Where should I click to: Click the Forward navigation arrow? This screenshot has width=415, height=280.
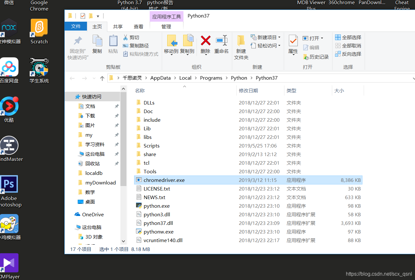(x=84, y=78)
